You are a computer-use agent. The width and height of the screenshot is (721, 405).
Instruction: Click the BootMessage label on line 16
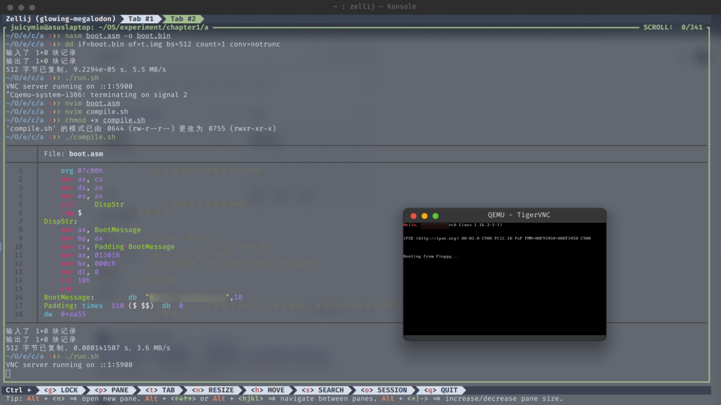click(67, 297)
